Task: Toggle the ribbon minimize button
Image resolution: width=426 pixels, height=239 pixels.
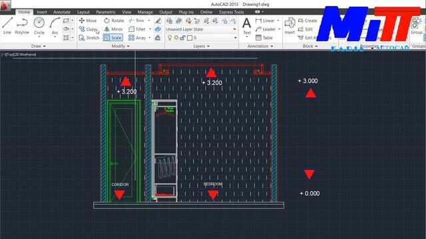Action: point(258,12)
